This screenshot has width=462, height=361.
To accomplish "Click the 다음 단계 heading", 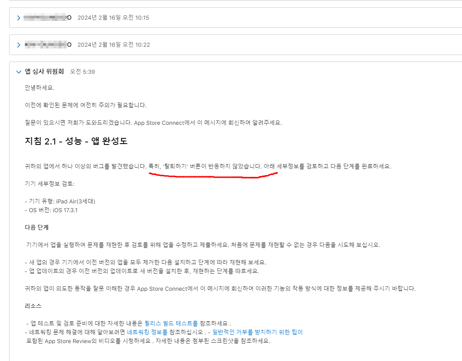I will (37, 227).
